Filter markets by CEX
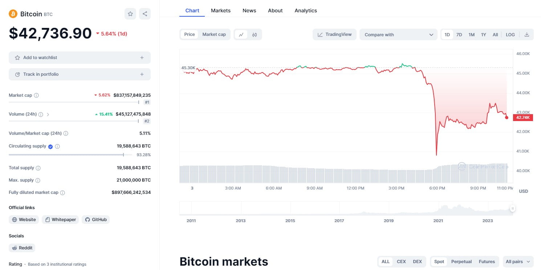Screen dimensions: 541x270 [401, 262]
